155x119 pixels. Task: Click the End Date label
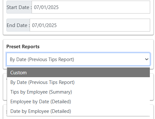[18, 25]
